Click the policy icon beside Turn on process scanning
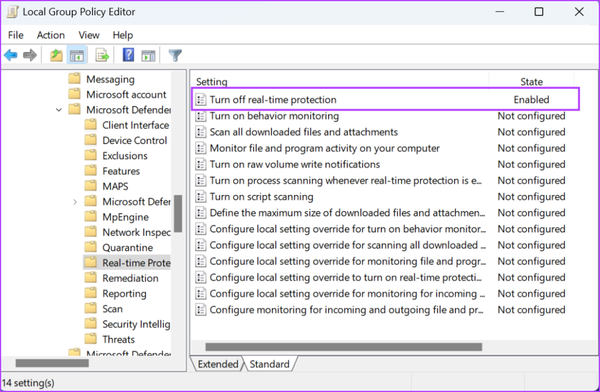Image resolution: width=600 pixels, height=392 pixels. (200, 180)
